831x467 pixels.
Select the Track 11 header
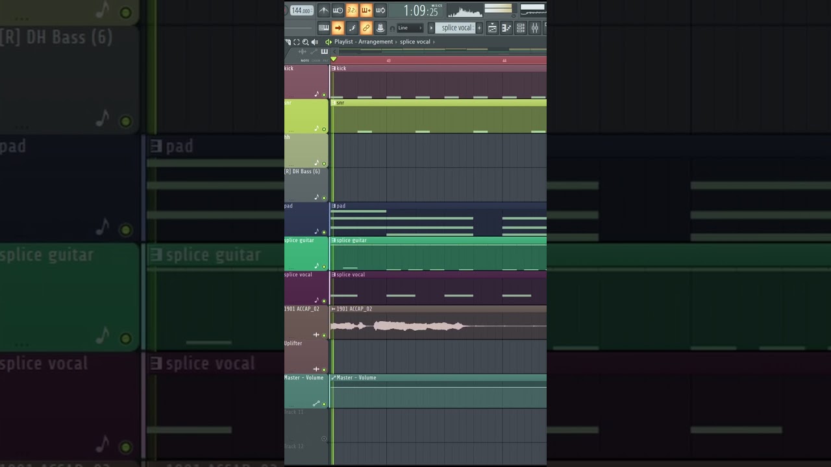(306, 425)
